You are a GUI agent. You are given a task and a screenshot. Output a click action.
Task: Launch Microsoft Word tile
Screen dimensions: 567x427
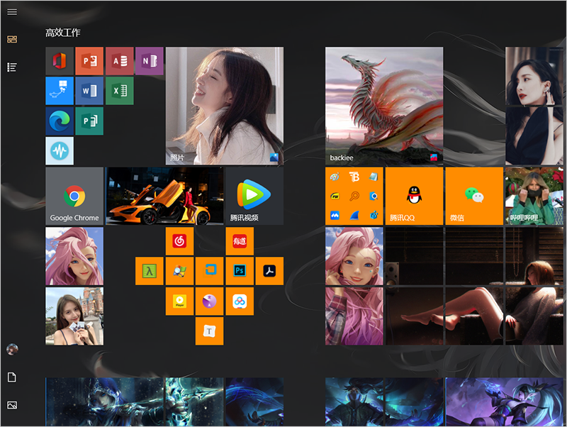point(89,91)
